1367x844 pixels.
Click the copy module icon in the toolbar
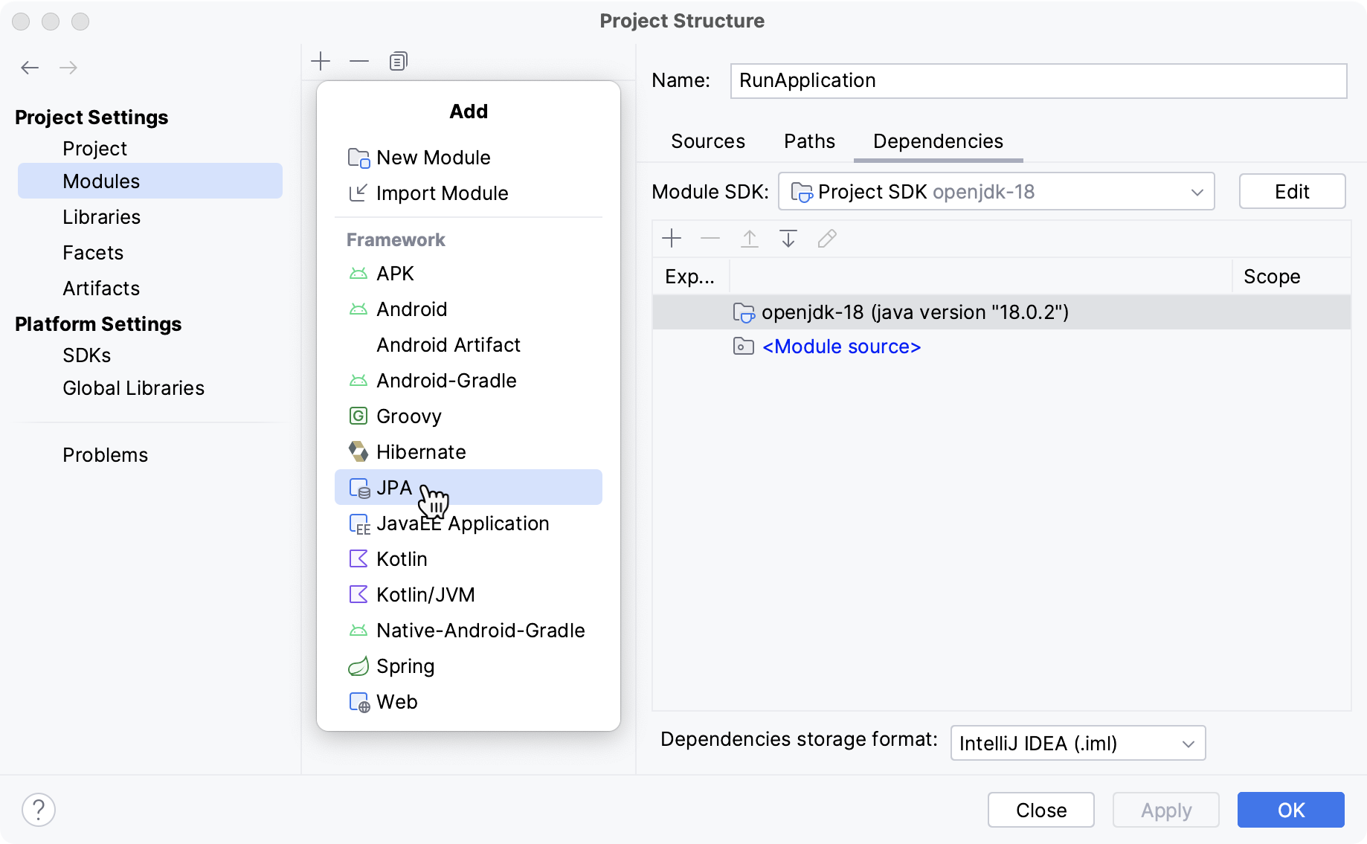[x=398, y=61]
